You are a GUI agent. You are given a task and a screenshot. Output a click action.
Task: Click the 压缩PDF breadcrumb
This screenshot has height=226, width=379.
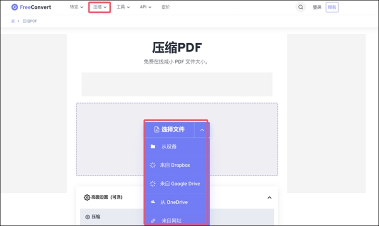[x=30, y=21]
